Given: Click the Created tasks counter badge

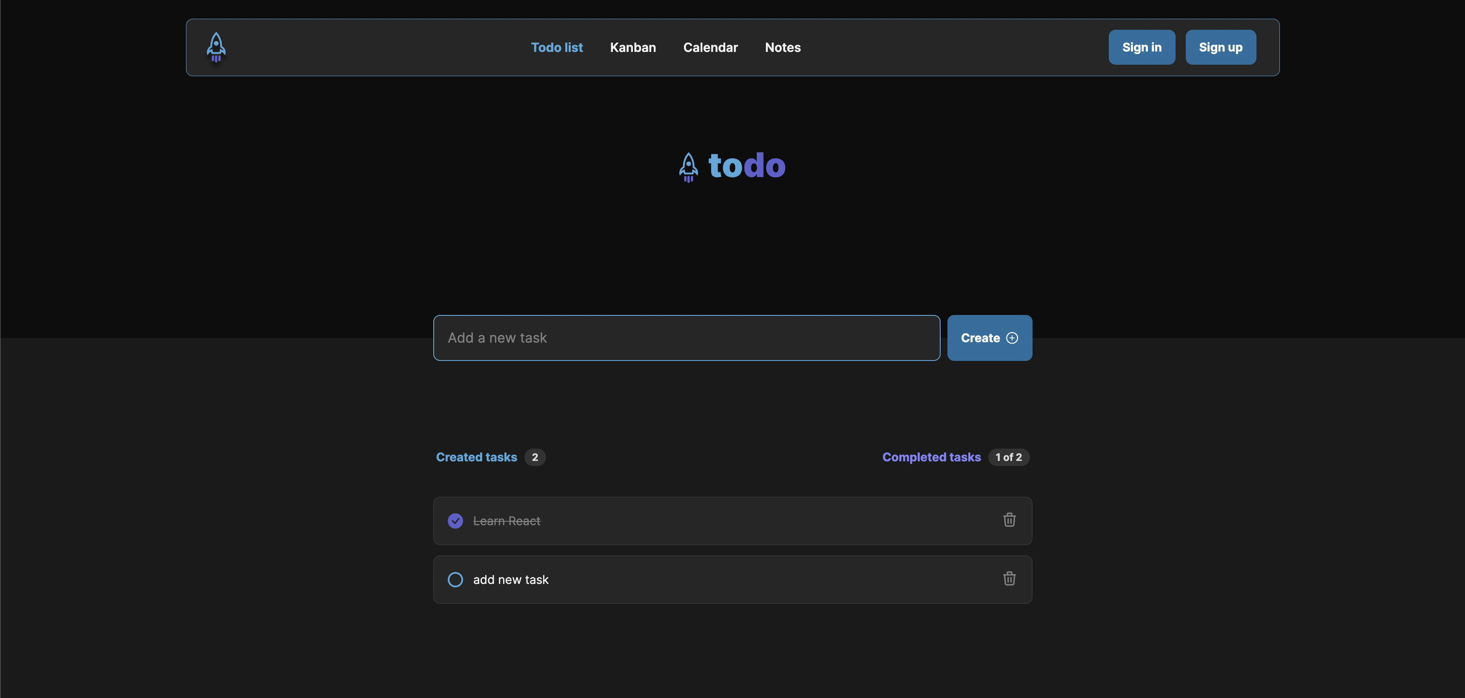Looking at the screenshot, I should click(x=535, y=457).
